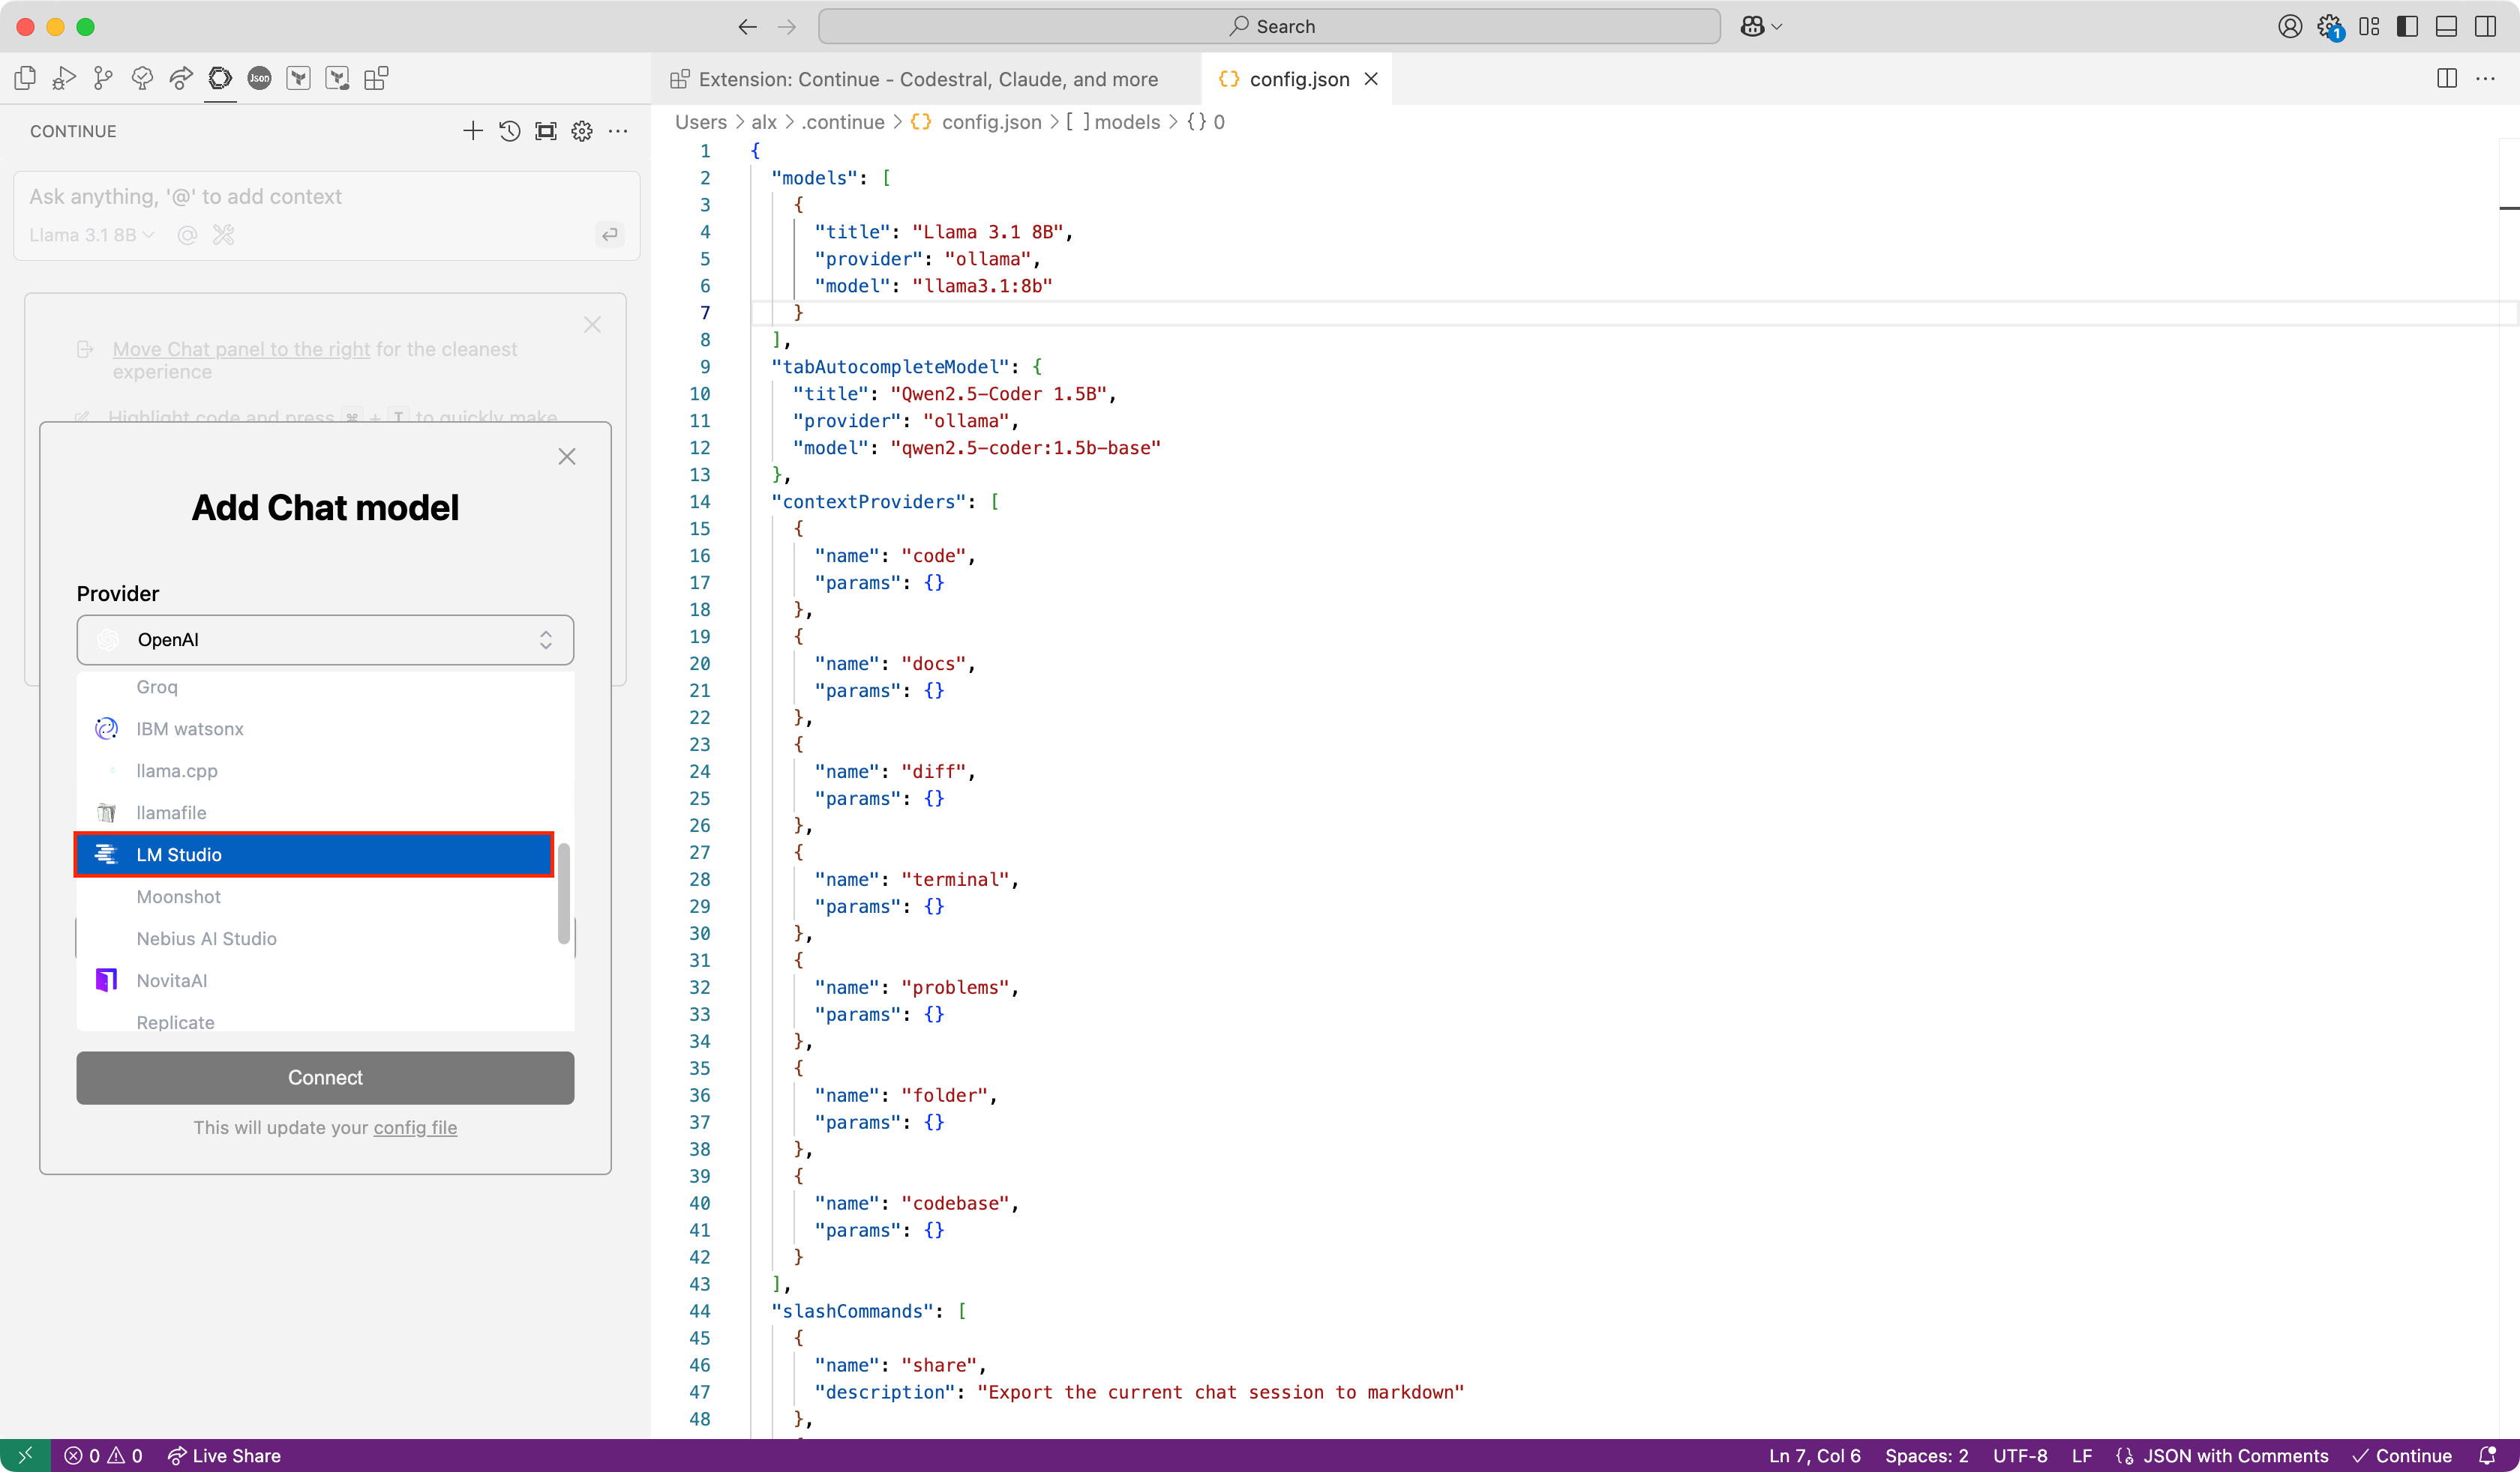2520x1472 pixels.
Task: Expand the Llama 3.1 8B model selector
Action: tap(91, 235)
